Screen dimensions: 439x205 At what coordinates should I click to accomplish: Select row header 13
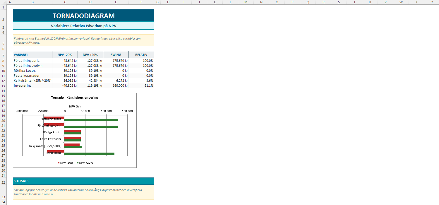pyautogui.click(x=3, y=86)
